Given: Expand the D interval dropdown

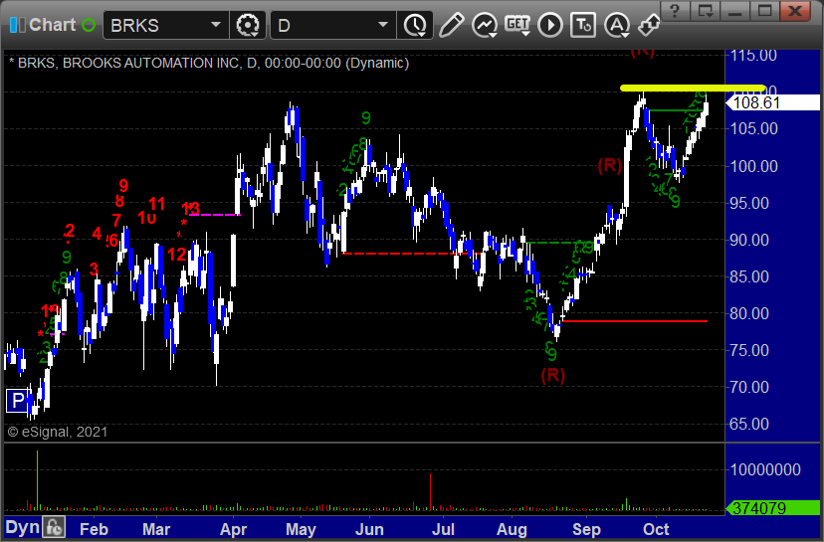Looking at the screenshot, I should (383, 25).
